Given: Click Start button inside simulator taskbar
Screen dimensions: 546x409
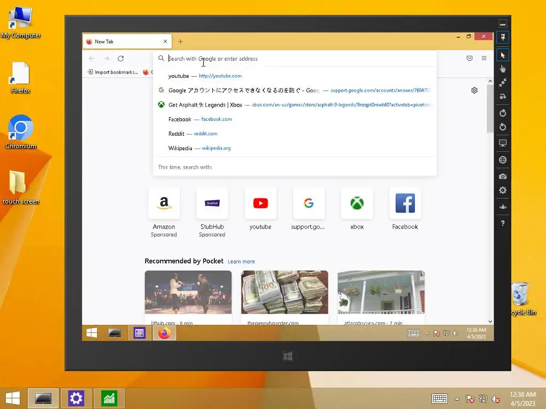Looking at the screenshot, I should (92, 333).
